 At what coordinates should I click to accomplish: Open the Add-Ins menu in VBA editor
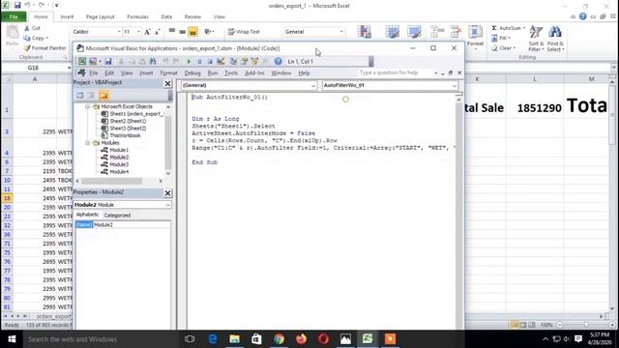coord(254,73)
